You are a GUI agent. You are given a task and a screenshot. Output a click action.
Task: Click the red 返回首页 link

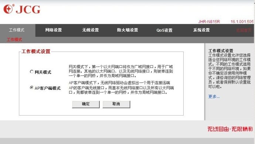click(244, 30)
